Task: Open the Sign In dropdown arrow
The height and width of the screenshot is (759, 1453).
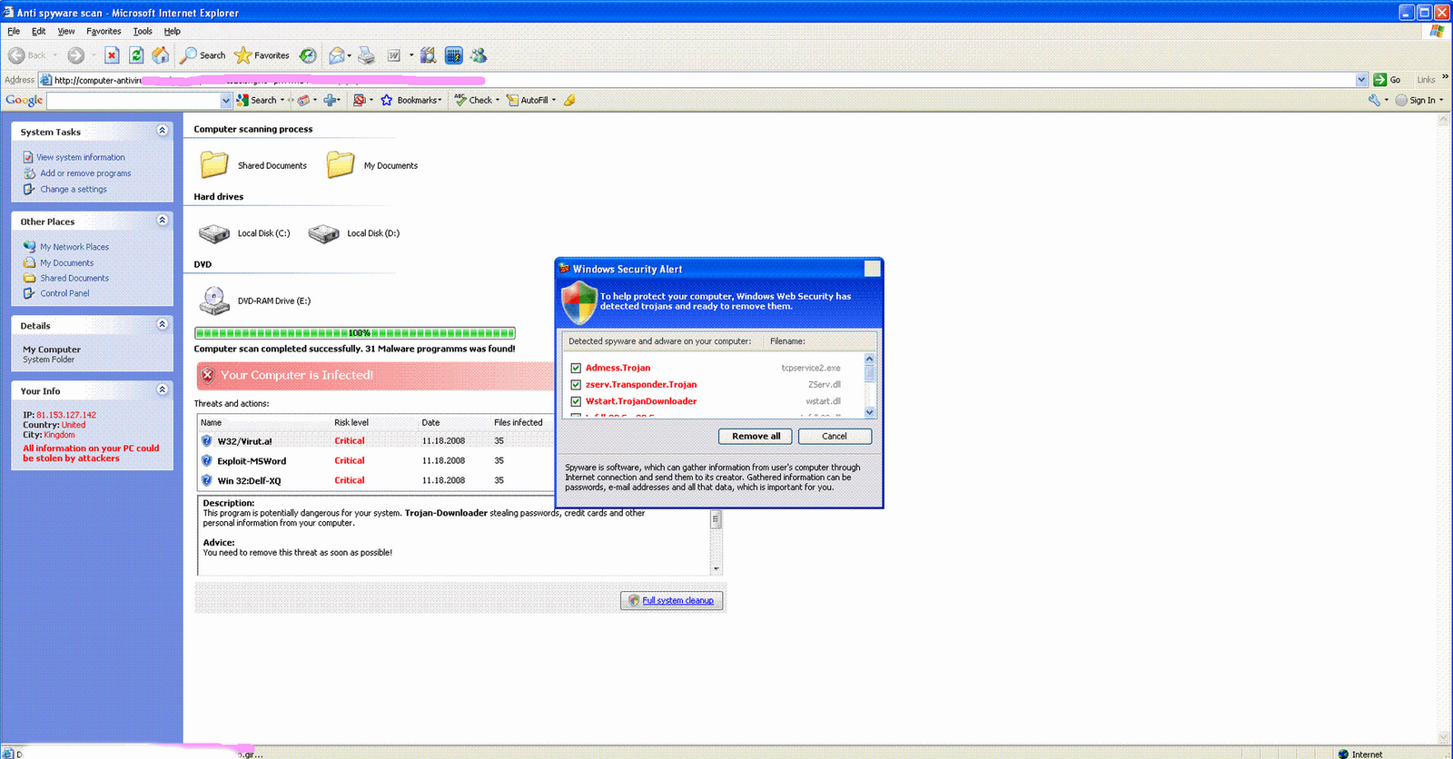Action: point(1441,100)
